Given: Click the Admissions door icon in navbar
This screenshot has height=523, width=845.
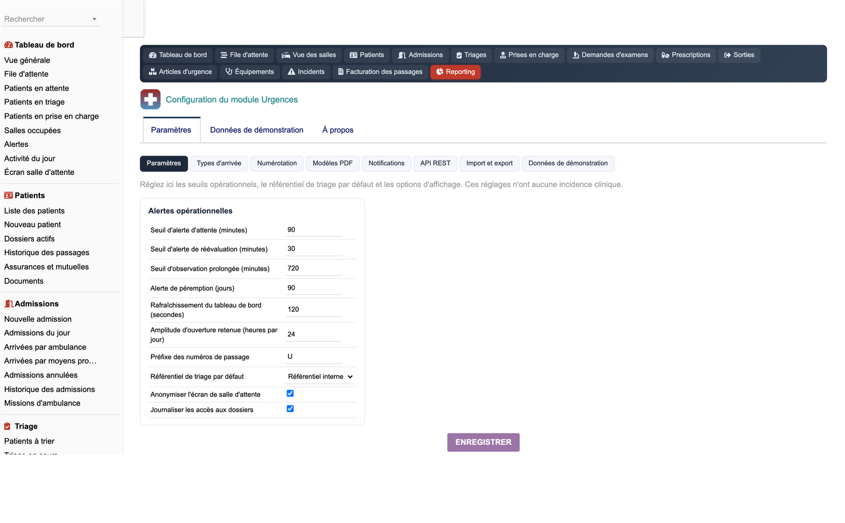Looking at the screenshot, I should 402,55.
